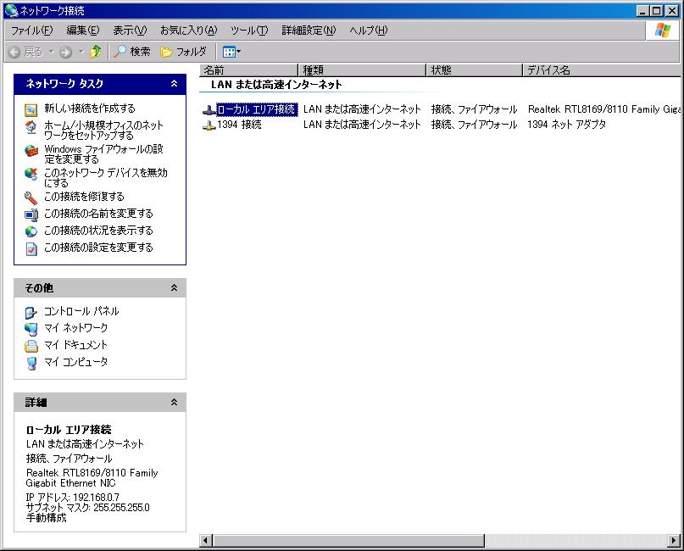Collapse the ネットワーク タスク panel
The image size is (684, 551).
point(174,83)
